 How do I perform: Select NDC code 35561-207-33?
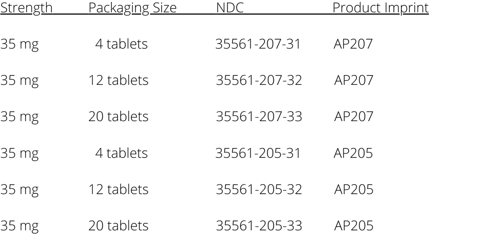[259, 117]
